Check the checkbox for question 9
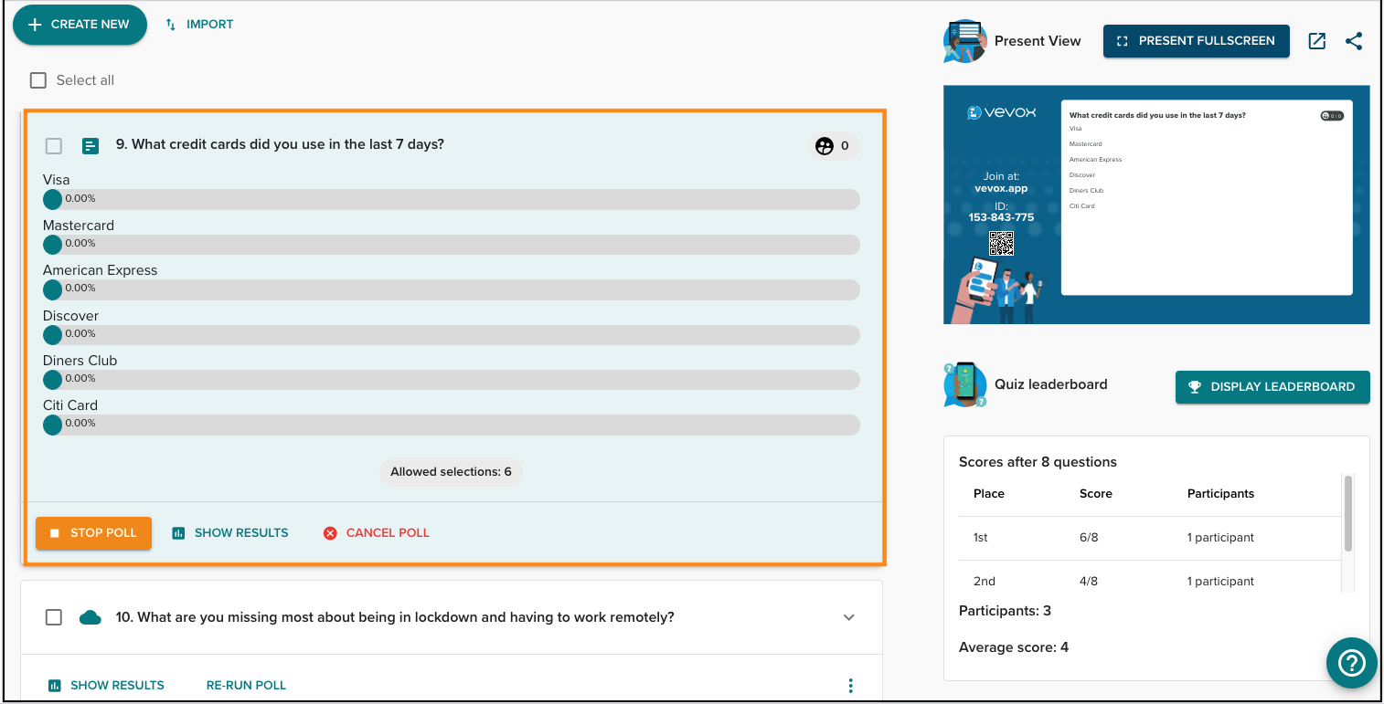This screenshot has width=1384, height=704. (53, 145)
